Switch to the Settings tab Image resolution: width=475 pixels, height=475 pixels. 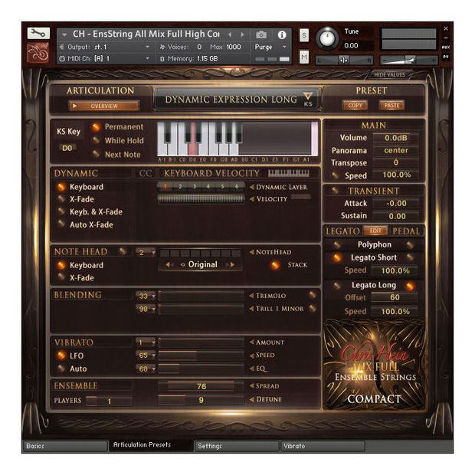tap(236, 446)
